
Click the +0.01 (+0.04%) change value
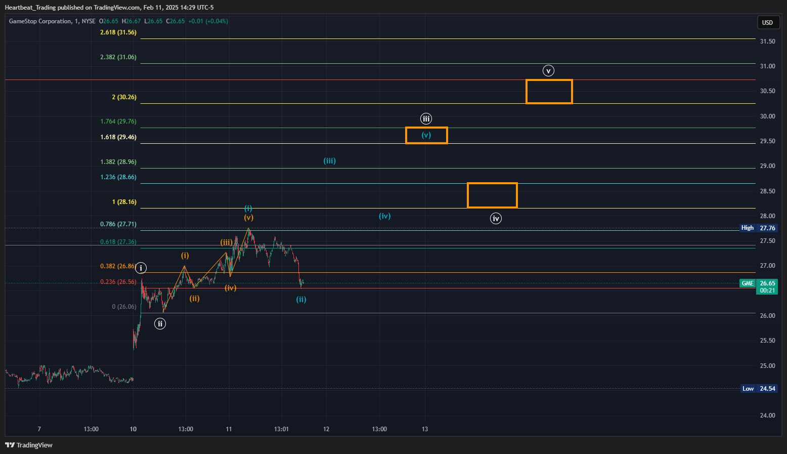(208, 21)
